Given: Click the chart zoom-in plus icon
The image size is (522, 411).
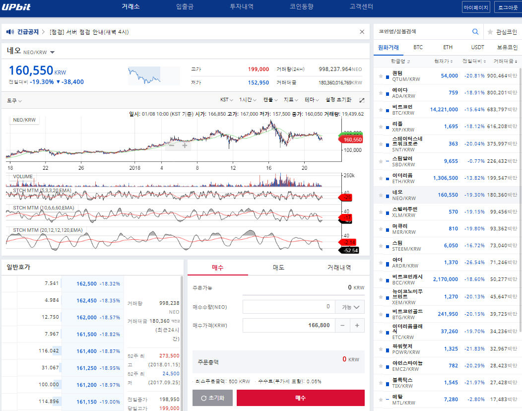Looking at the screenshot, I should (185, 145).
